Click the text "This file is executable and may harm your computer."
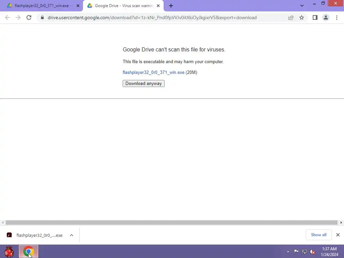The width and height of the screenshot is (344, 258). click(x=173, y=62)
